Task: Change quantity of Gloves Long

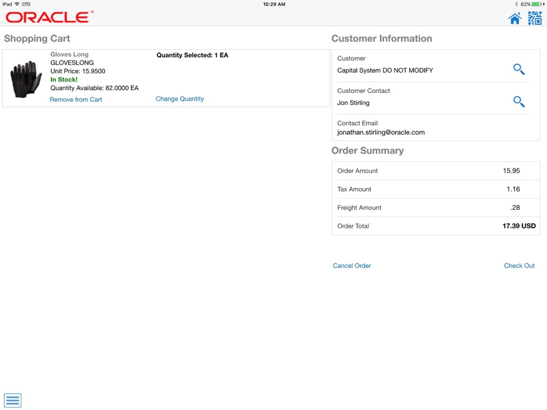Action: coord(179,99)
